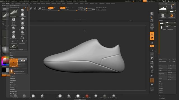Click the QuickSave button
This screenshot has height=100, width=179.
click(128, 1)
